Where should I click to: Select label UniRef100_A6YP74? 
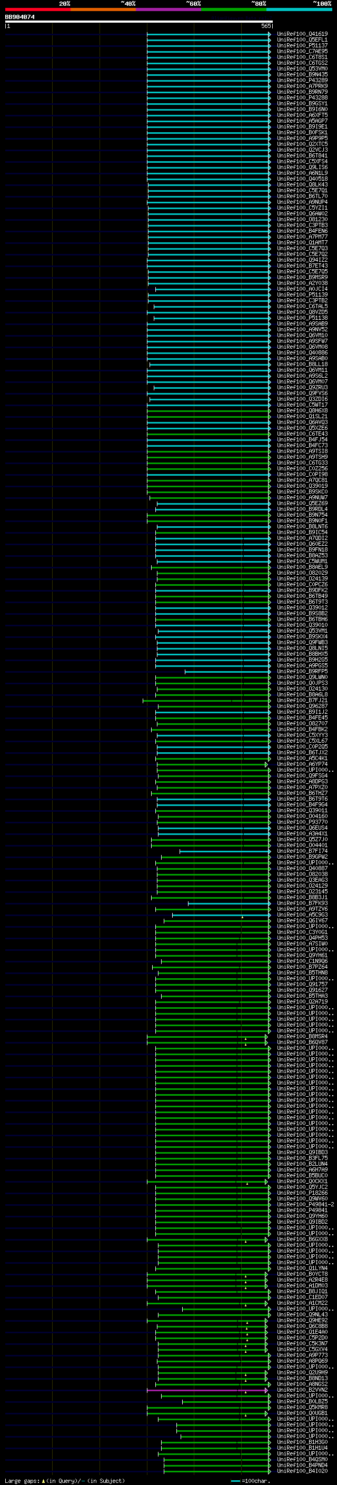(302, 764)
